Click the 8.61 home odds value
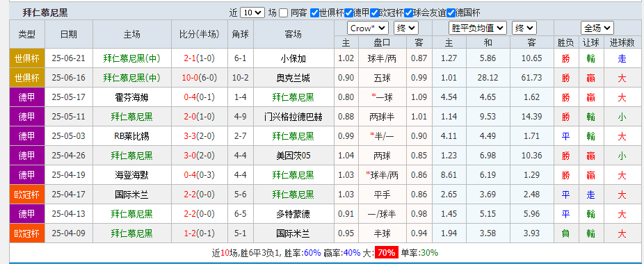 pos(449,175)
